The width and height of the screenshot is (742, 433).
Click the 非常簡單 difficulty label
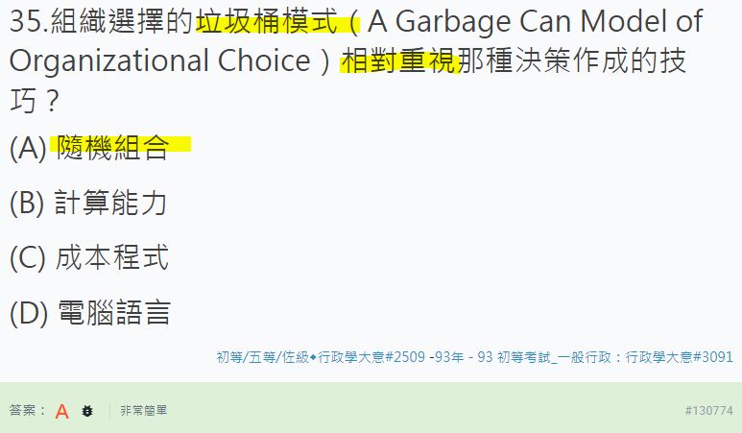point(144,411)
